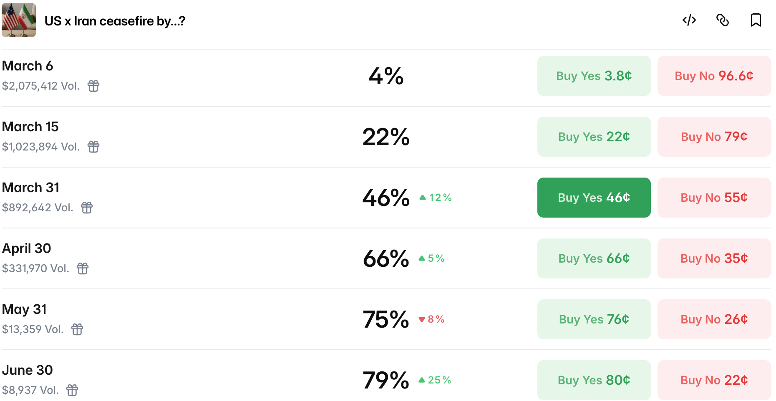Image resolution: width=776 pixels, height=401 pixels.
Task: Select the April 30 outcome row label
Action: pos(27,248)
